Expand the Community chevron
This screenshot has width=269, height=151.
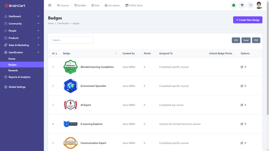[x=38, y=23]
